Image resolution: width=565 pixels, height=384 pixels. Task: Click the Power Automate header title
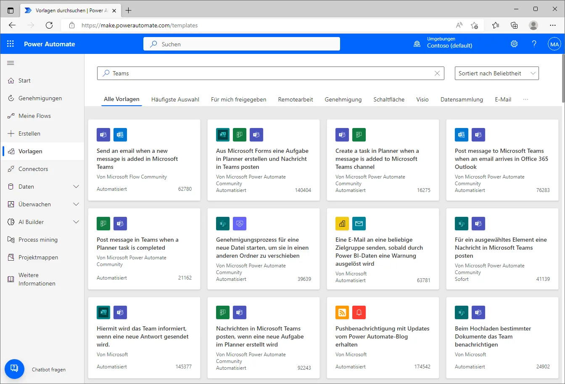pos(50,44)
